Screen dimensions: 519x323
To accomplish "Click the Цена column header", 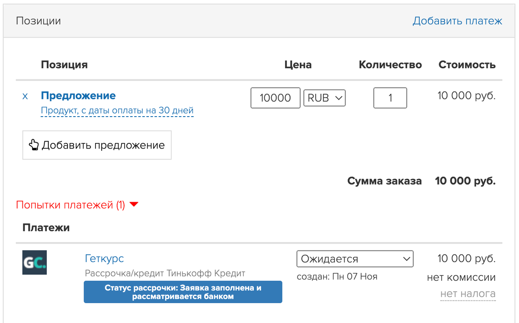I will tap(298, 65).
